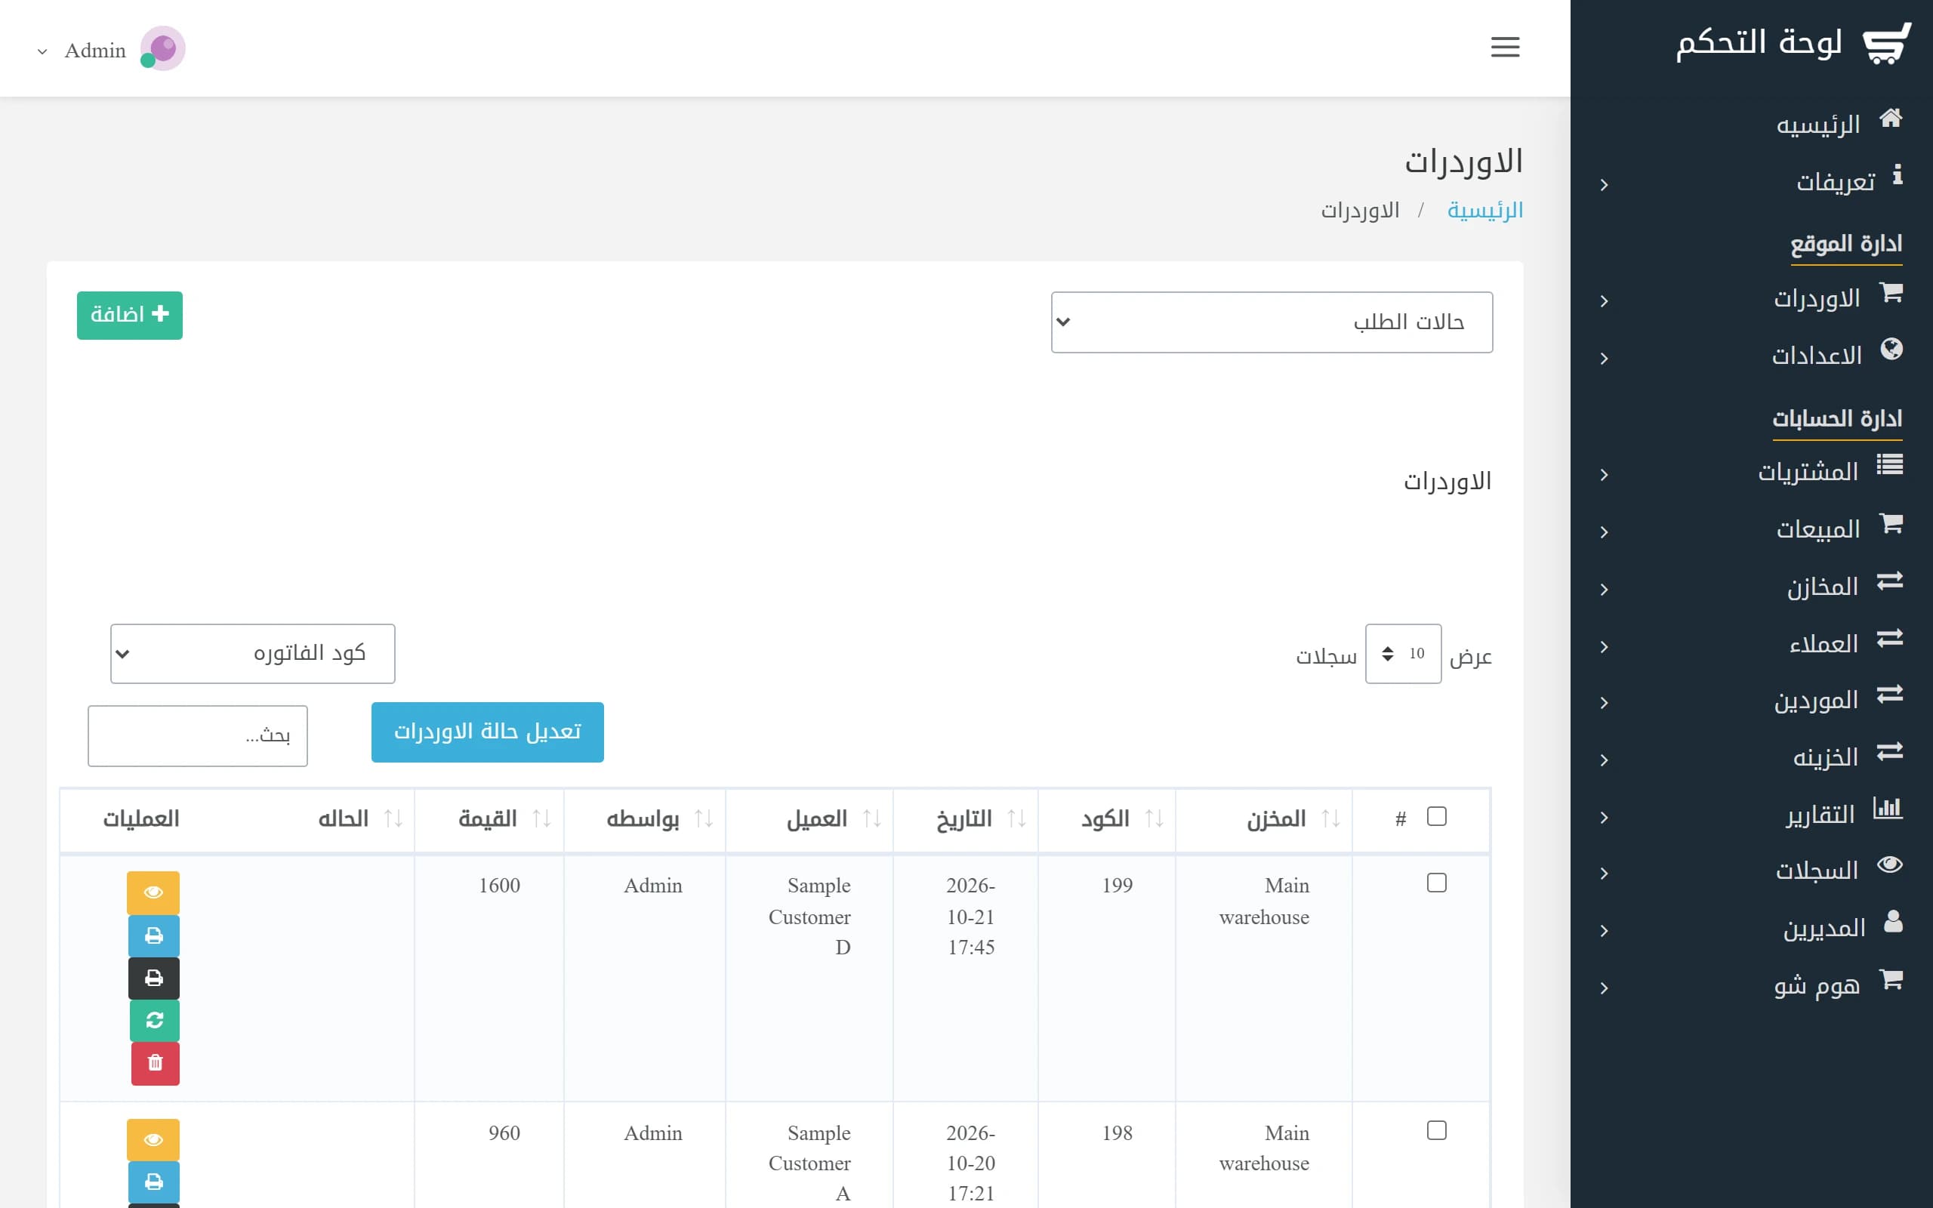
Task: Sort table by القيمة column arrows
Action: pos(541,819)
